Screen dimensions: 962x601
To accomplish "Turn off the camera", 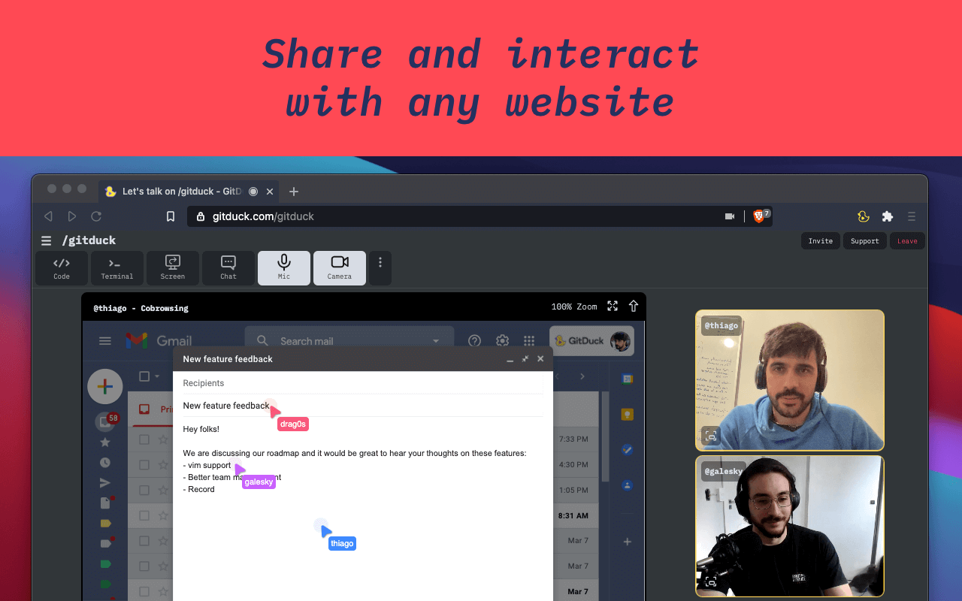I will point(339,268).
